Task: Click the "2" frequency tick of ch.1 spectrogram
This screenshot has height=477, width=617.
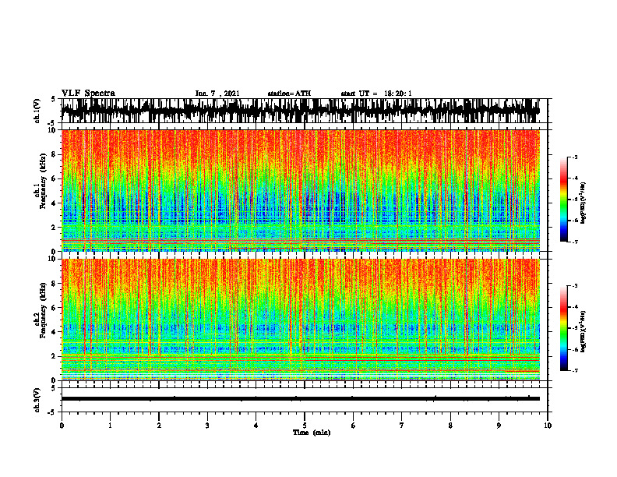Action: pos(54,227)
